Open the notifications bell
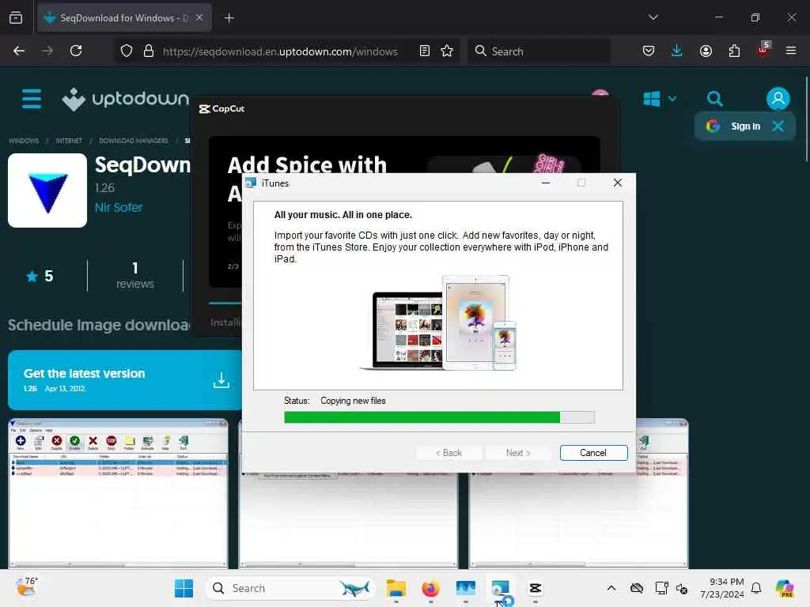The height and width of the screenshot is (607, 810). tap(756, 588)
